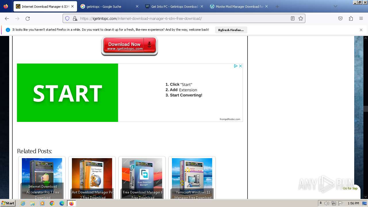Open Windows Media Player taskbar icon
368x207 pixels.
click(x=42, y=203)
